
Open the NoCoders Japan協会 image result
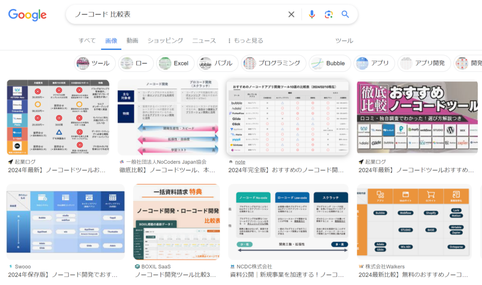tap(168, 117)
